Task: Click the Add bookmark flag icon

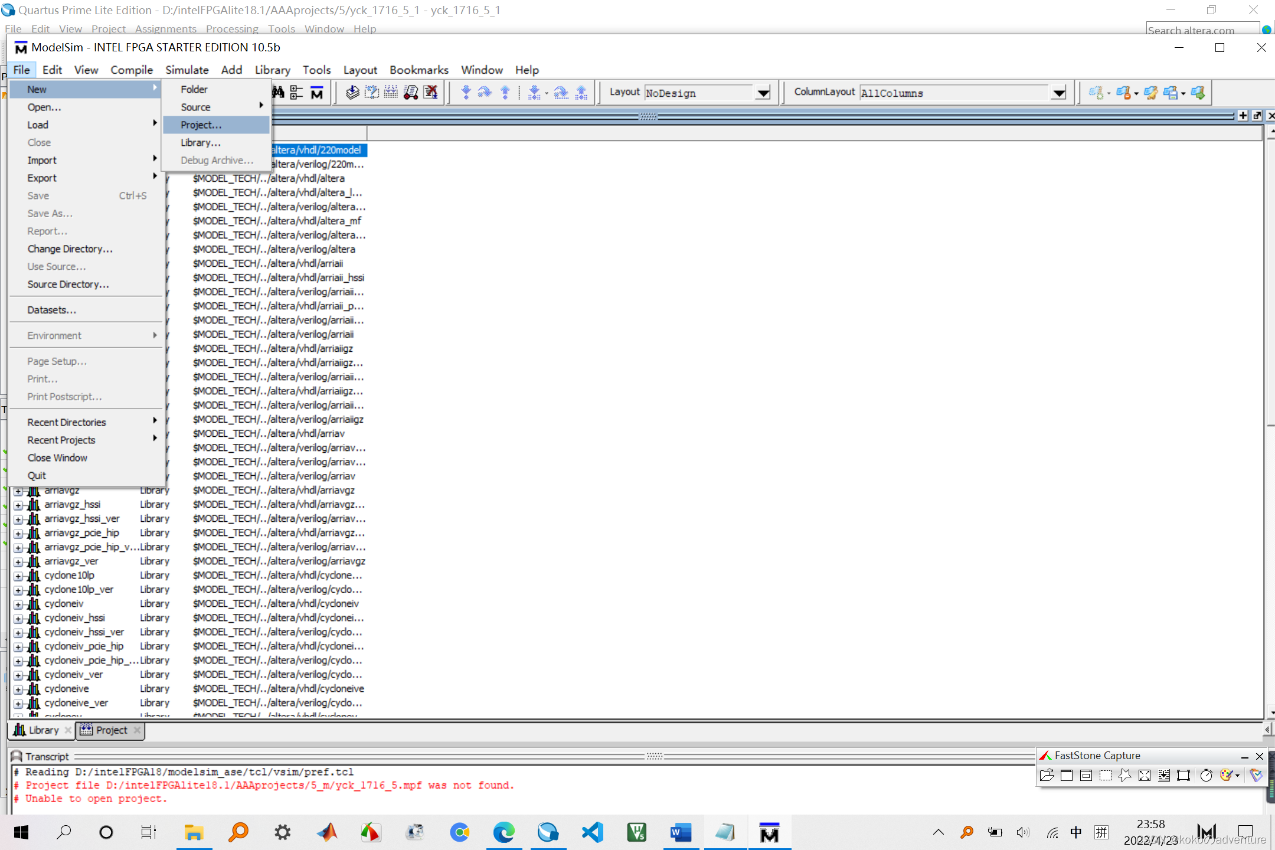Action: (1096, 93)
